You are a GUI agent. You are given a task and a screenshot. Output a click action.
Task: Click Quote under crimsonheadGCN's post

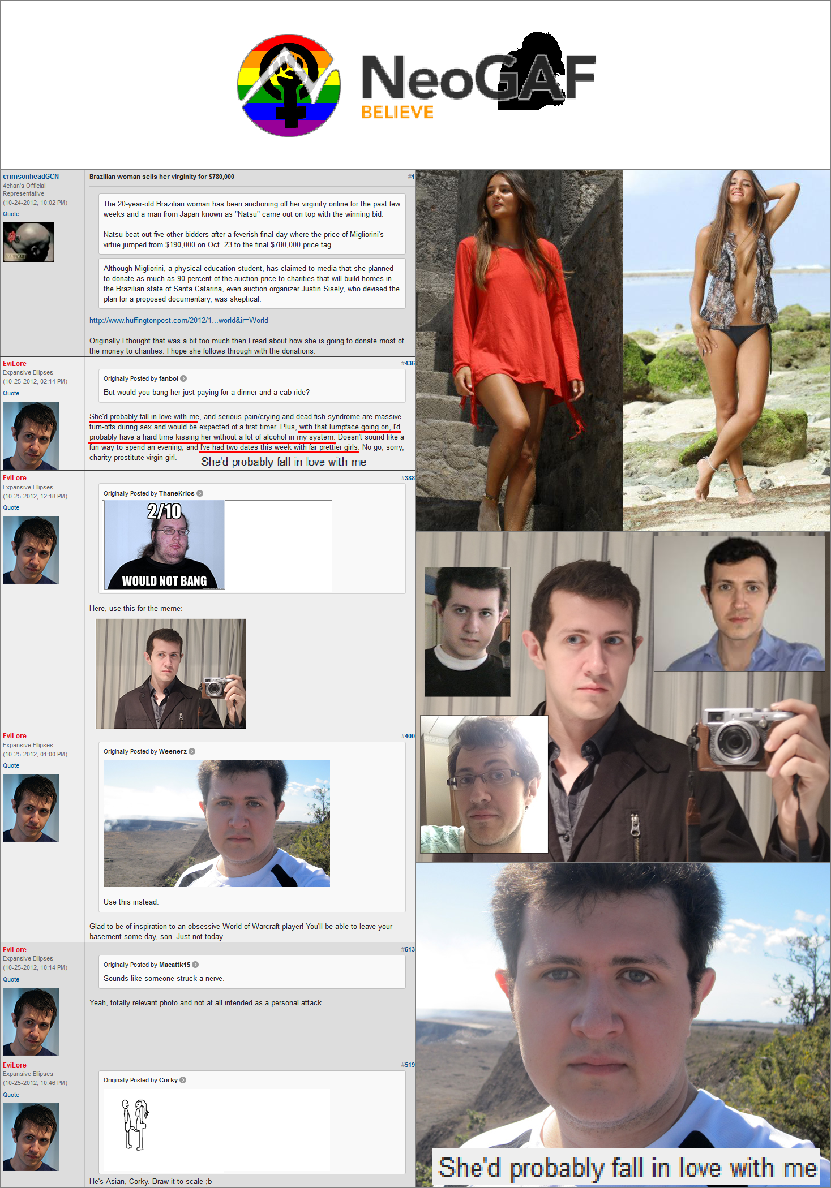(x=11, y=214)
